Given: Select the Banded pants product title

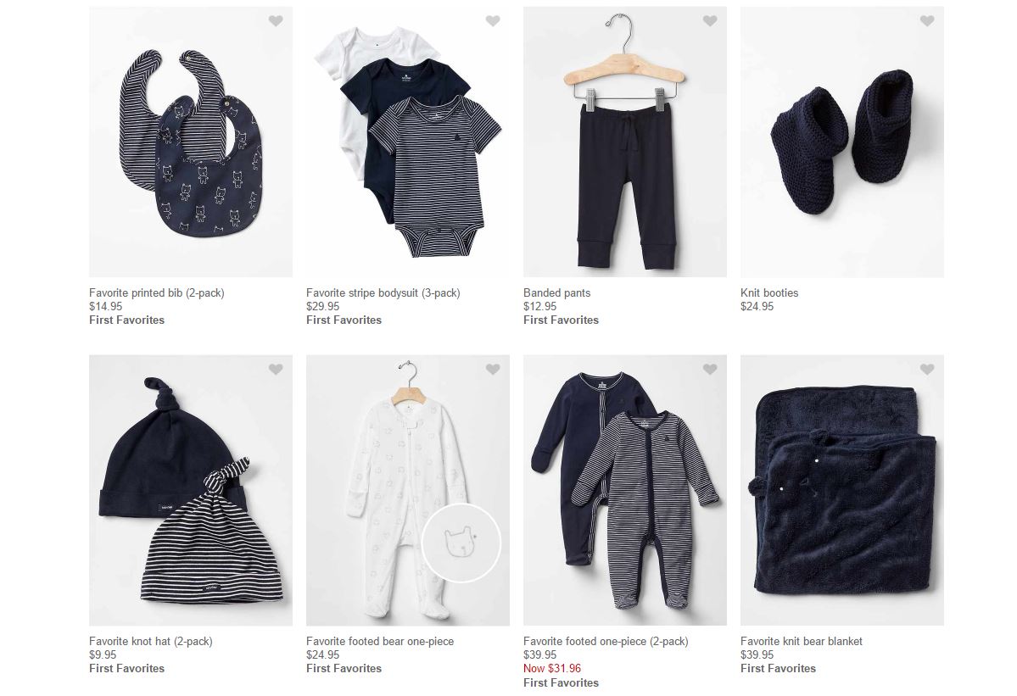Looking at the screenshot, I should 556,293.
